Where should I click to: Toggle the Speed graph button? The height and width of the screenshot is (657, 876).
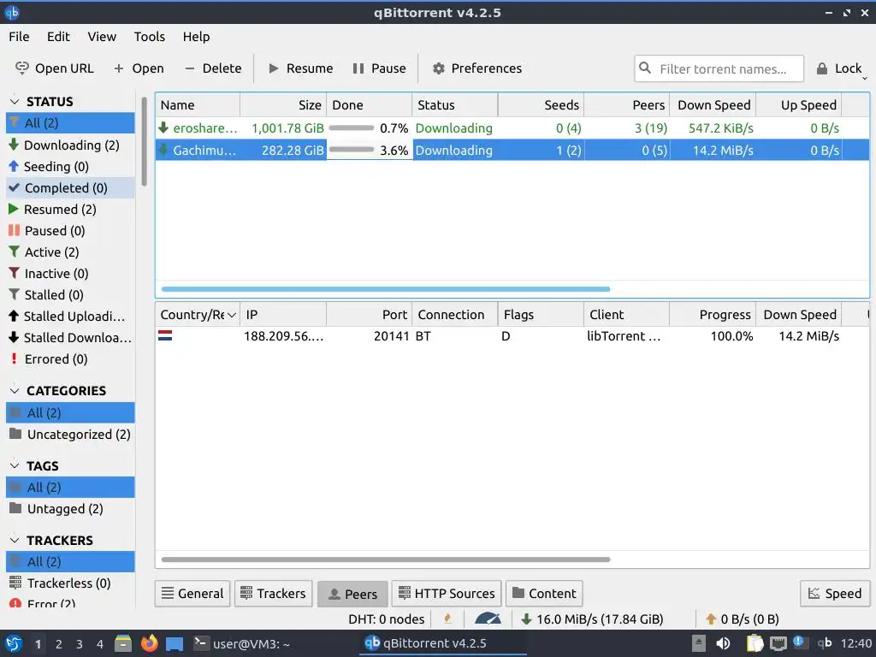coord(835,594)
